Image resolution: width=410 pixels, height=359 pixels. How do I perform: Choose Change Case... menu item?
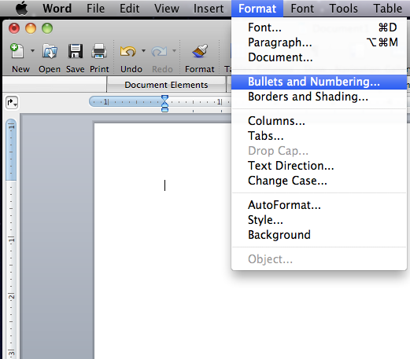(319, 181)
